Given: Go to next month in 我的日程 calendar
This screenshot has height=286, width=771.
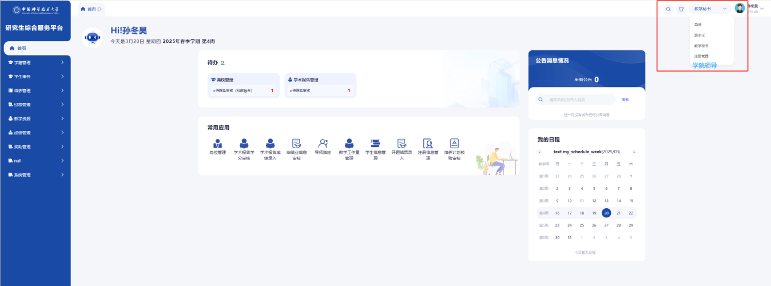Looking at the screenshot, I should (x=634, y=152).
